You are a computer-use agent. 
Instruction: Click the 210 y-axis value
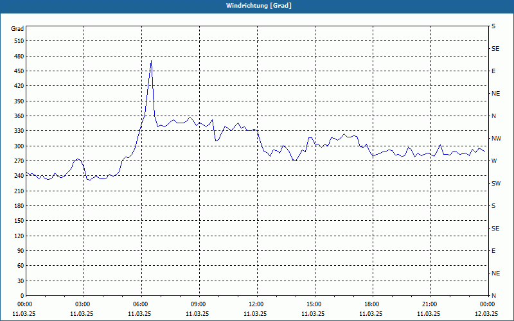tap(19, 191)
